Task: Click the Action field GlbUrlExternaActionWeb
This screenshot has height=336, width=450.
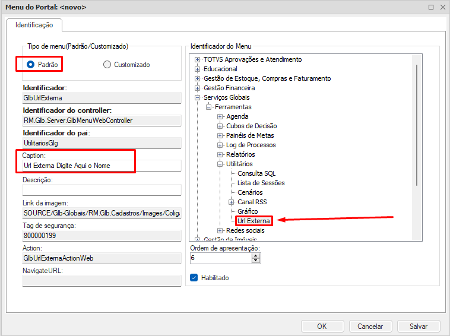Action: (102, 258)
